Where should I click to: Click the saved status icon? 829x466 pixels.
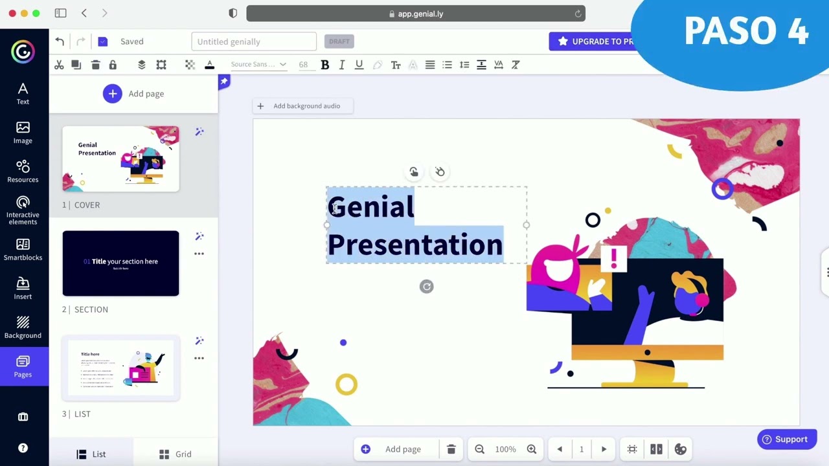pyautogui.click(x=102, y=41)
